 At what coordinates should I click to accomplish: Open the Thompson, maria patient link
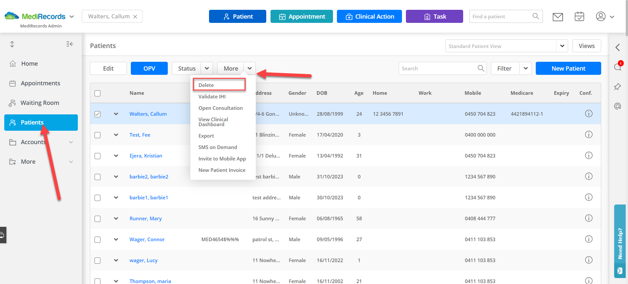[x=150, y=281]
